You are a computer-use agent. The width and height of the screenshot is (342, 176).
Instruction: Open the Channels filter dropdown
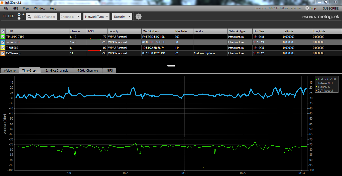click(70, 17)
